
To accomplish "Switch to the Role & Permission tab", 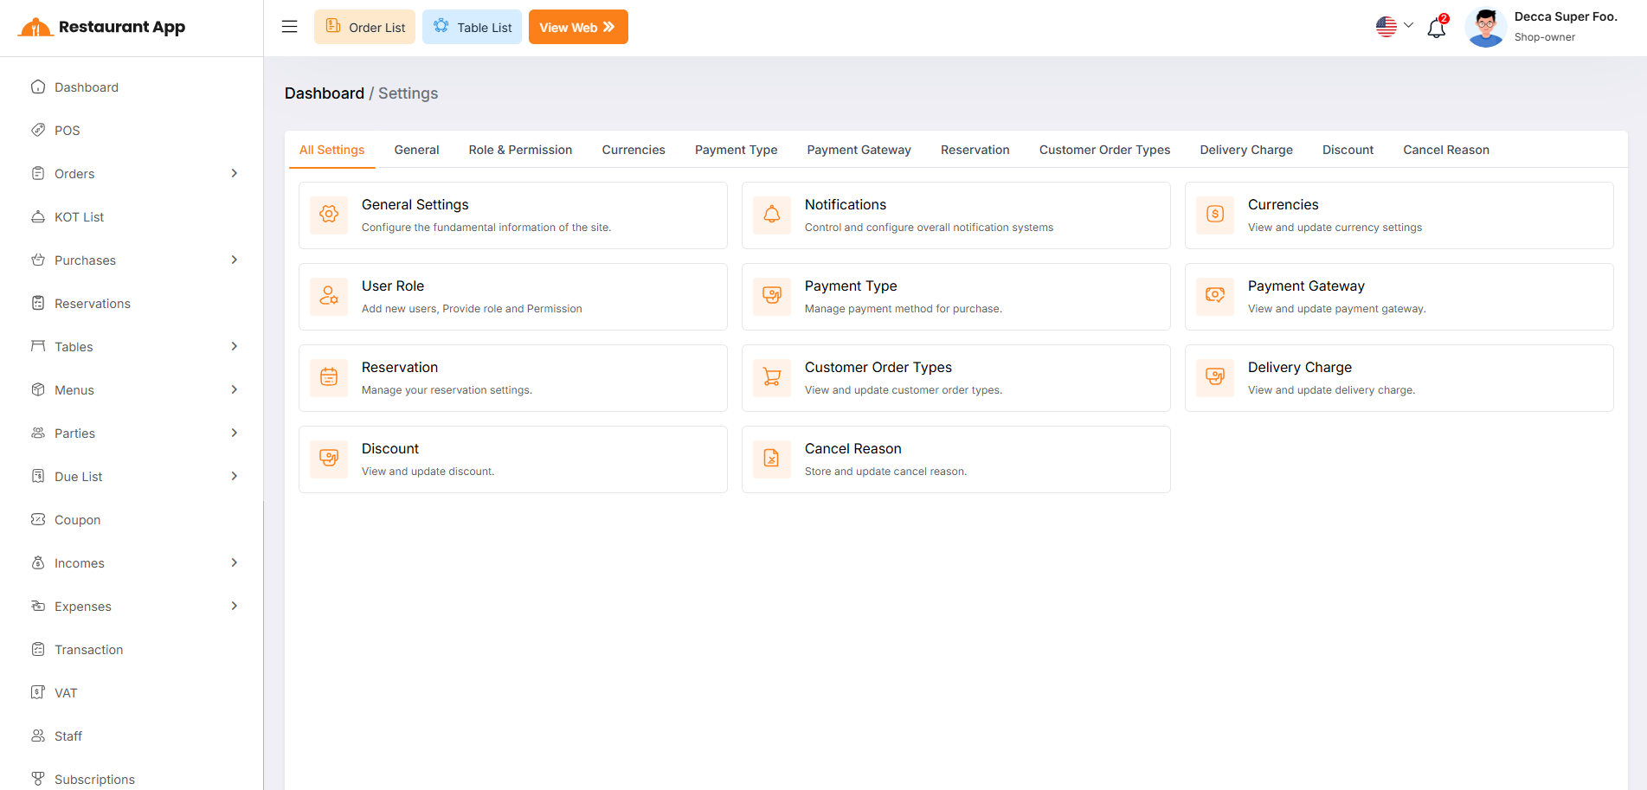I will pos(520,150).
